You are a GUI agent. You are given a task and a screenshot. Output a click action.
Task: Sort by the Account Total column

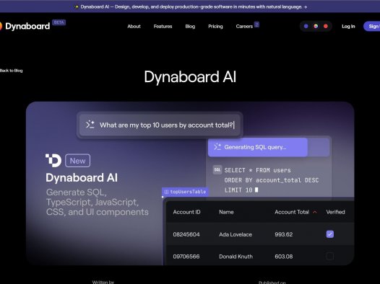(292, 212)
